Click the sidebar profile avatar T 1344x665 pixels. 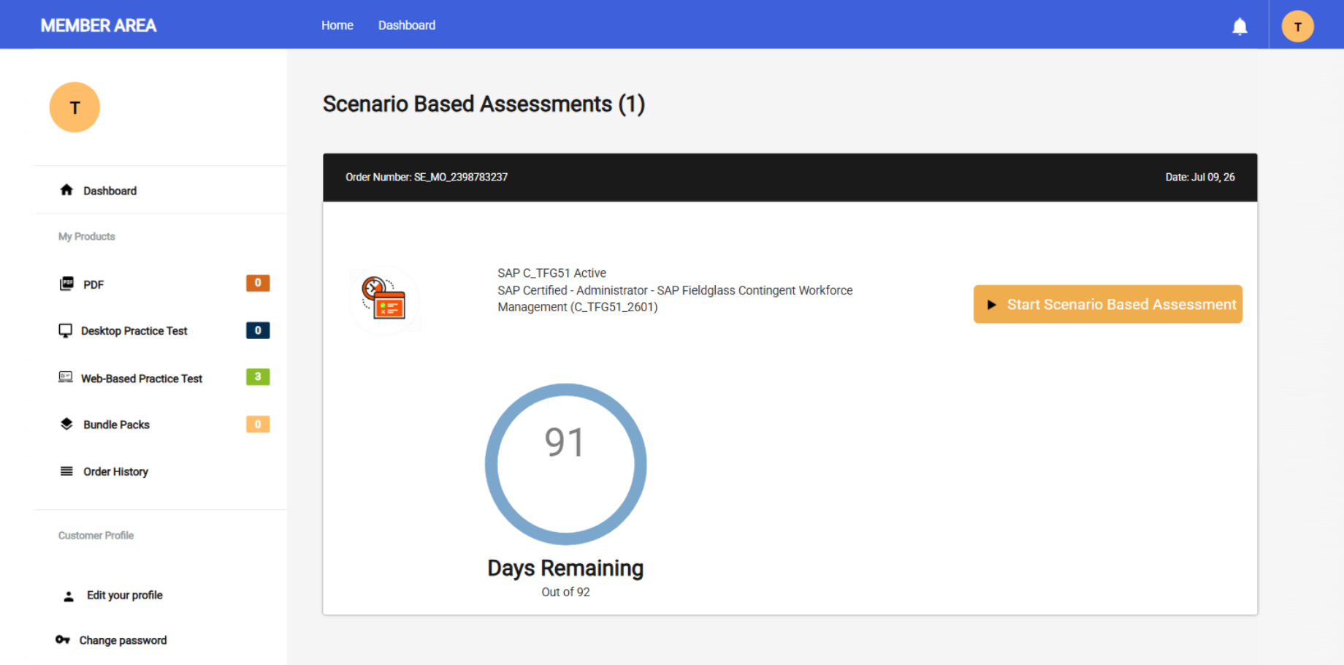[x=75, y=107]
